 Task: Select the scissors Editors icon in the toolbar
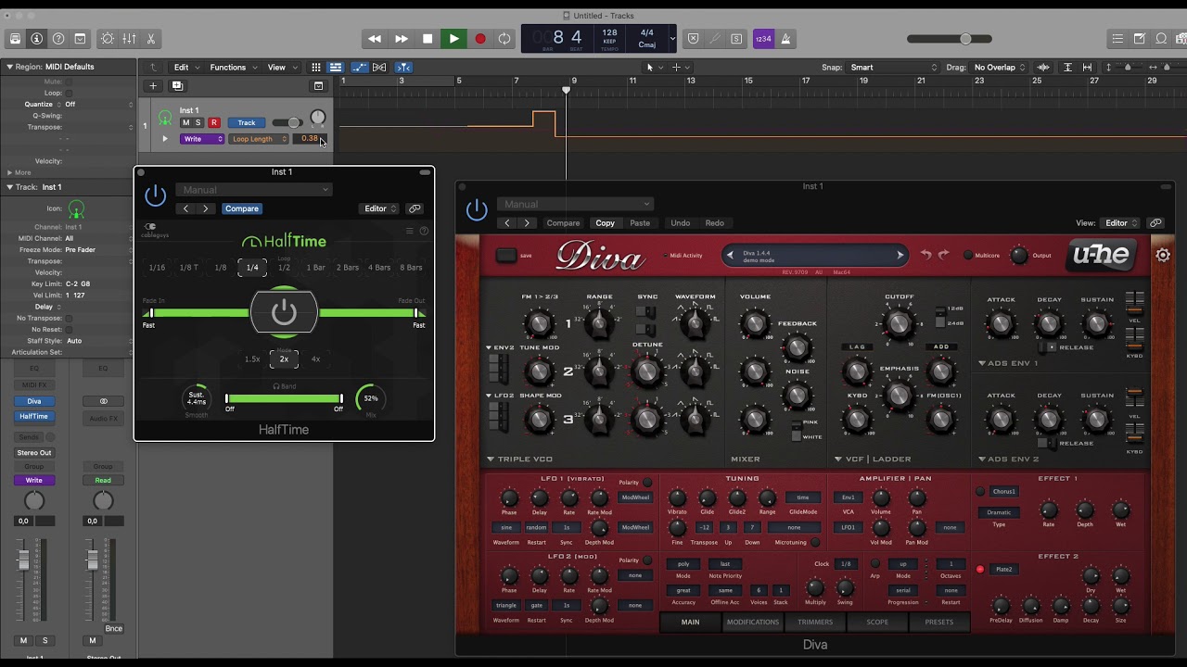[150, 39]
